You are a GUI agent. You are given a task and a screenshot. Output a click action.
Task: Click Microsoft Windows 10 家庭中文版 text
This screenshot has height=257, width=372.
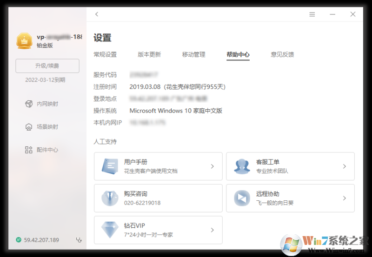(x=176, y=111)
